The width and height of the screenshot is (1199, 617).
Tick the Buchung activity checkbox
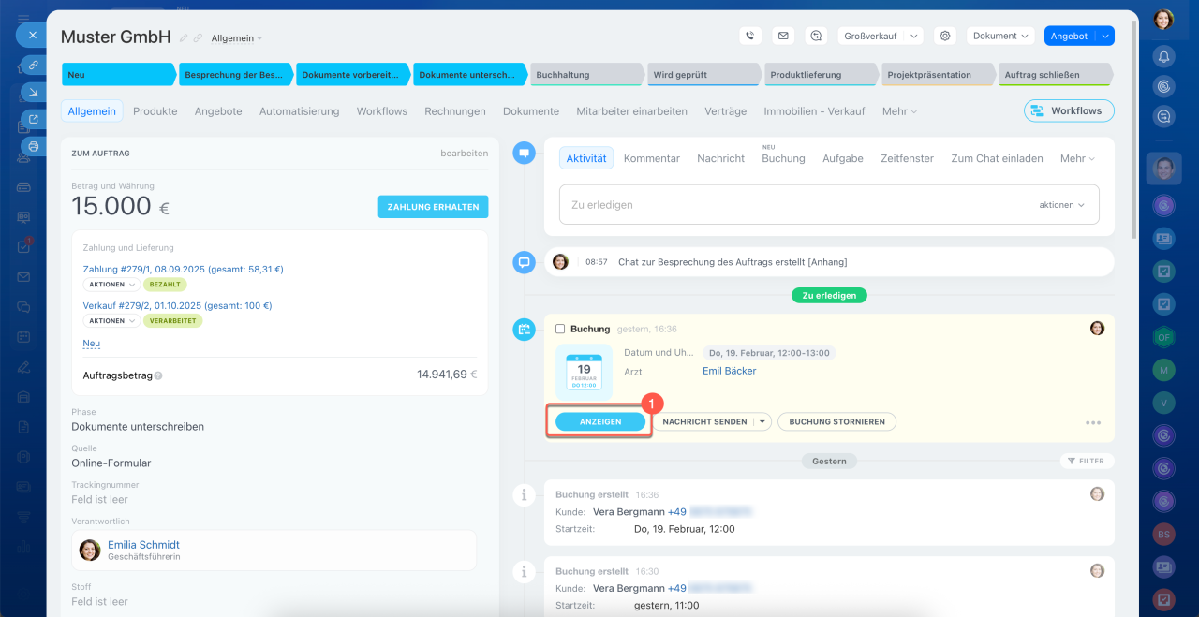pos(560,329)
